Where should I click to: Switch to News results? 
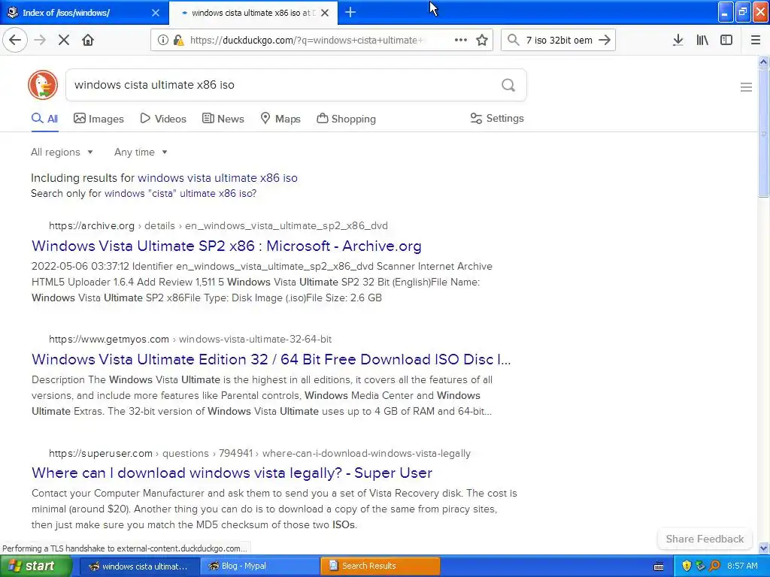[223, 119]
